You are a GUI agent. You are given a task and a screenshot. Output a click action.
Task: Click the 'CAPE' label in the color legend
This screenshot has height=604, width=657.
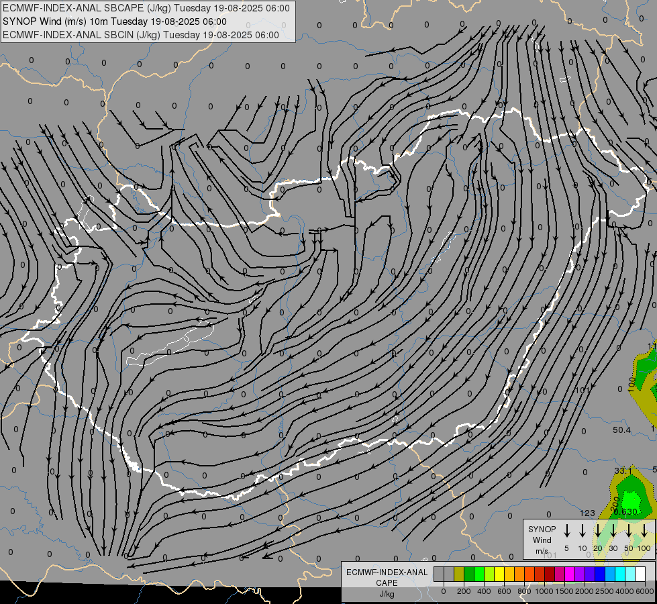(x=387, y=583)
